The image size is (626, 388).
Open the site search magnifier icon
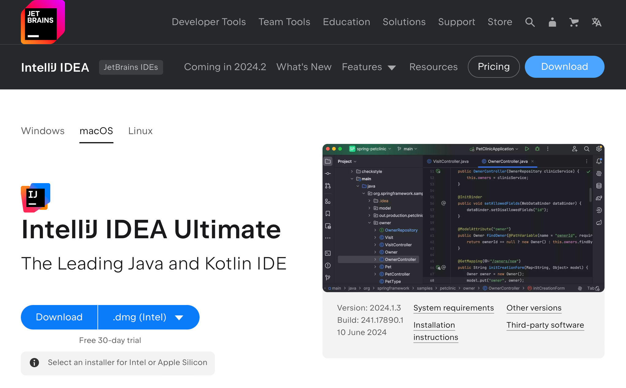pos(530,22)
